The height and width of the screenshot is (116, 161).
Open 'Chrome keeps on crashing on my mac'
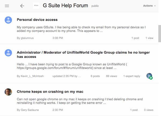pyautogui.click(x=50, y=92)
